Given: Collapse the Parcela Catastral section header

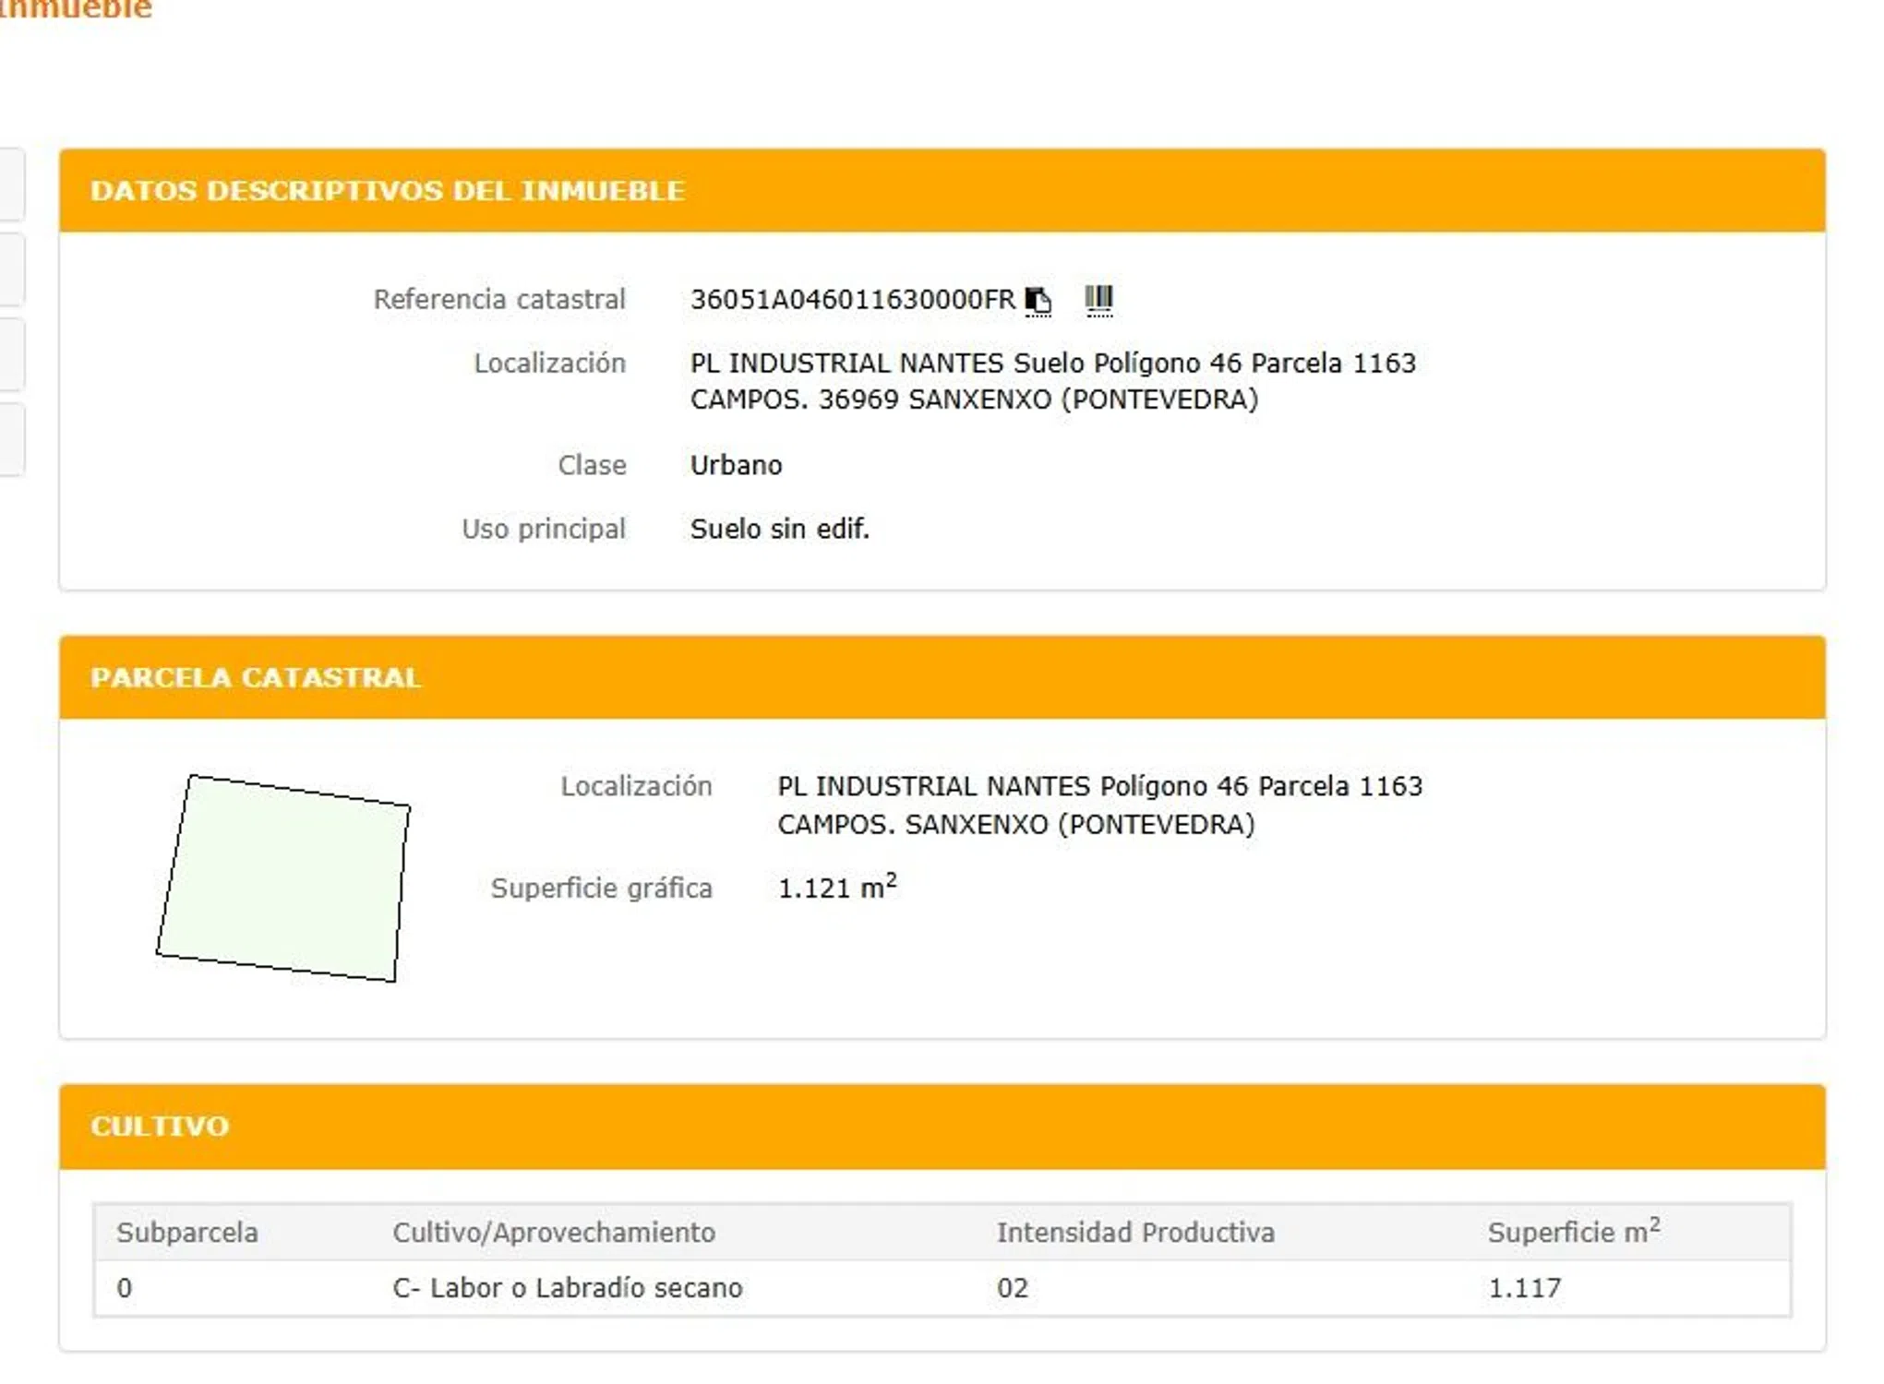Looking at the screenshot, I should [x=255, y=677].
